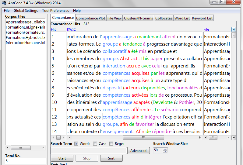Click file entry FormationsH in hit row 10
The width and height of the screenshot is (243, 165).
[x=217, y=102]
